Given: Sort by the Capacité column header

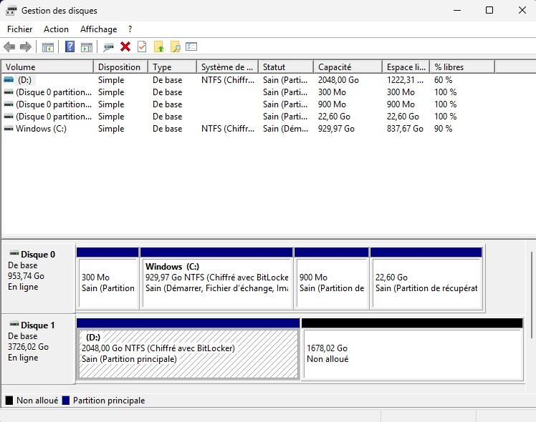Looking at the screenshot, I should pos(348,67).
